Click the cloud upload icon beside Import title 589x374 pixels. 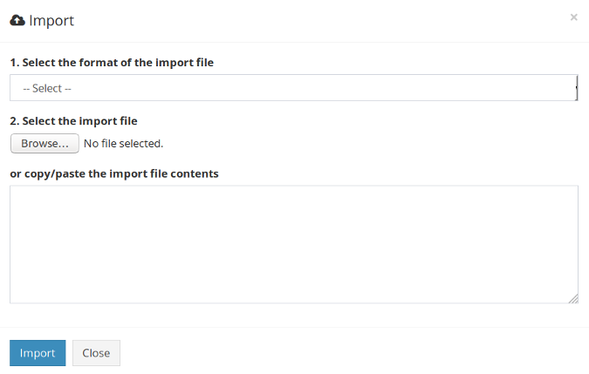17,20
